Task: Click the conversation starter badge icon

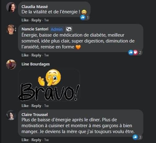Action: (69, 29)
